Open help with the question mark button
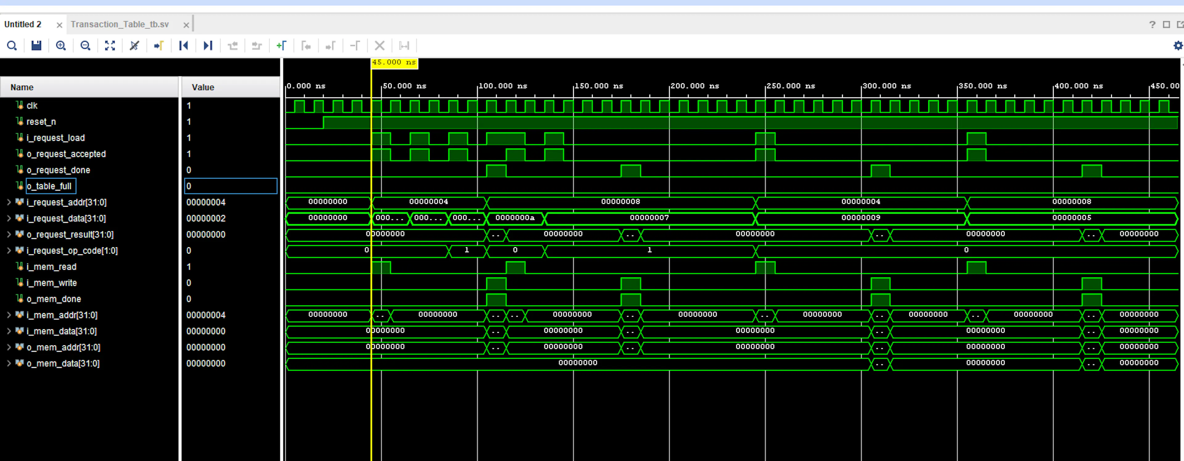The height and width of the screenshot is (461, 1184). (1152, 24)
